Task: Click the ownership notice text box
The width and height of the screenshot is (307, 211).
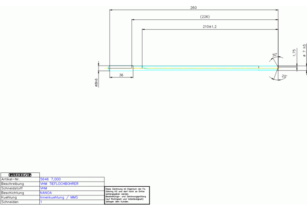Action: [127, 195]
